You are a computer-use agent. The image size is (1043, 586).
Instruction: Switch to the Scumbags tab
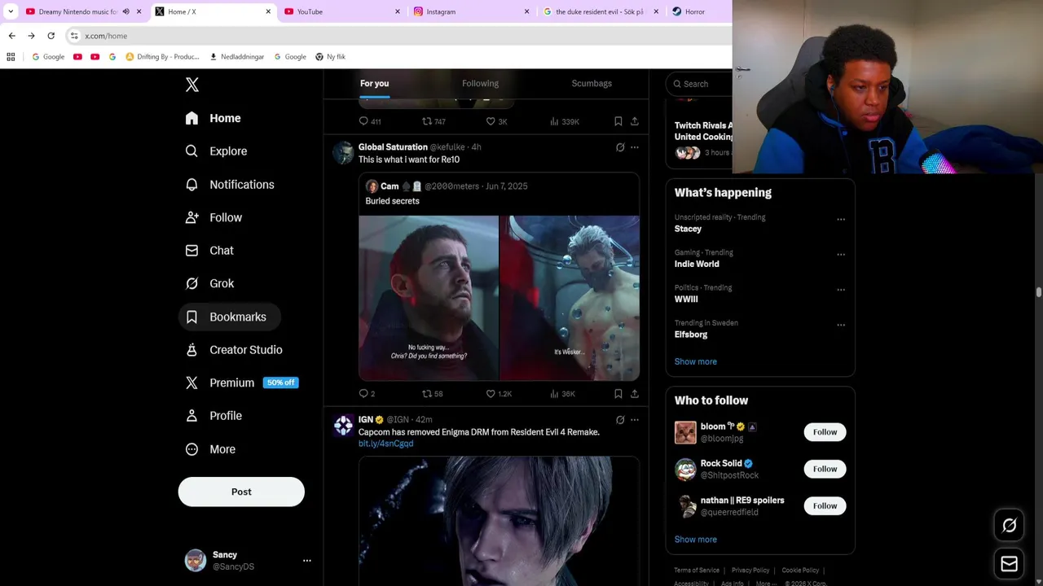click(592, 84)
